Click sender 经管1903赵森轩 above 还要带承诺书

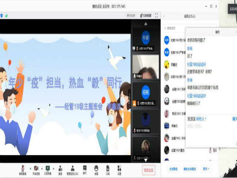click(x=197, y=64)
